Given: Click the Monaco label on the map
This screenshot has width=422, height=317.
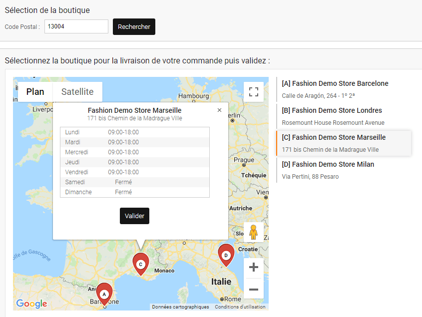Looking at the screenshot, I should coord(164,271).
